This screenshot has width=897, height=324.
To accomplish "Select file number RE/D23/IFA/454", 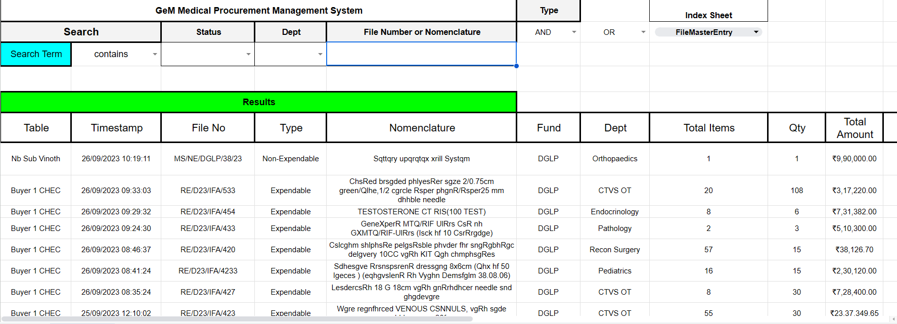I will coord(208,212).
